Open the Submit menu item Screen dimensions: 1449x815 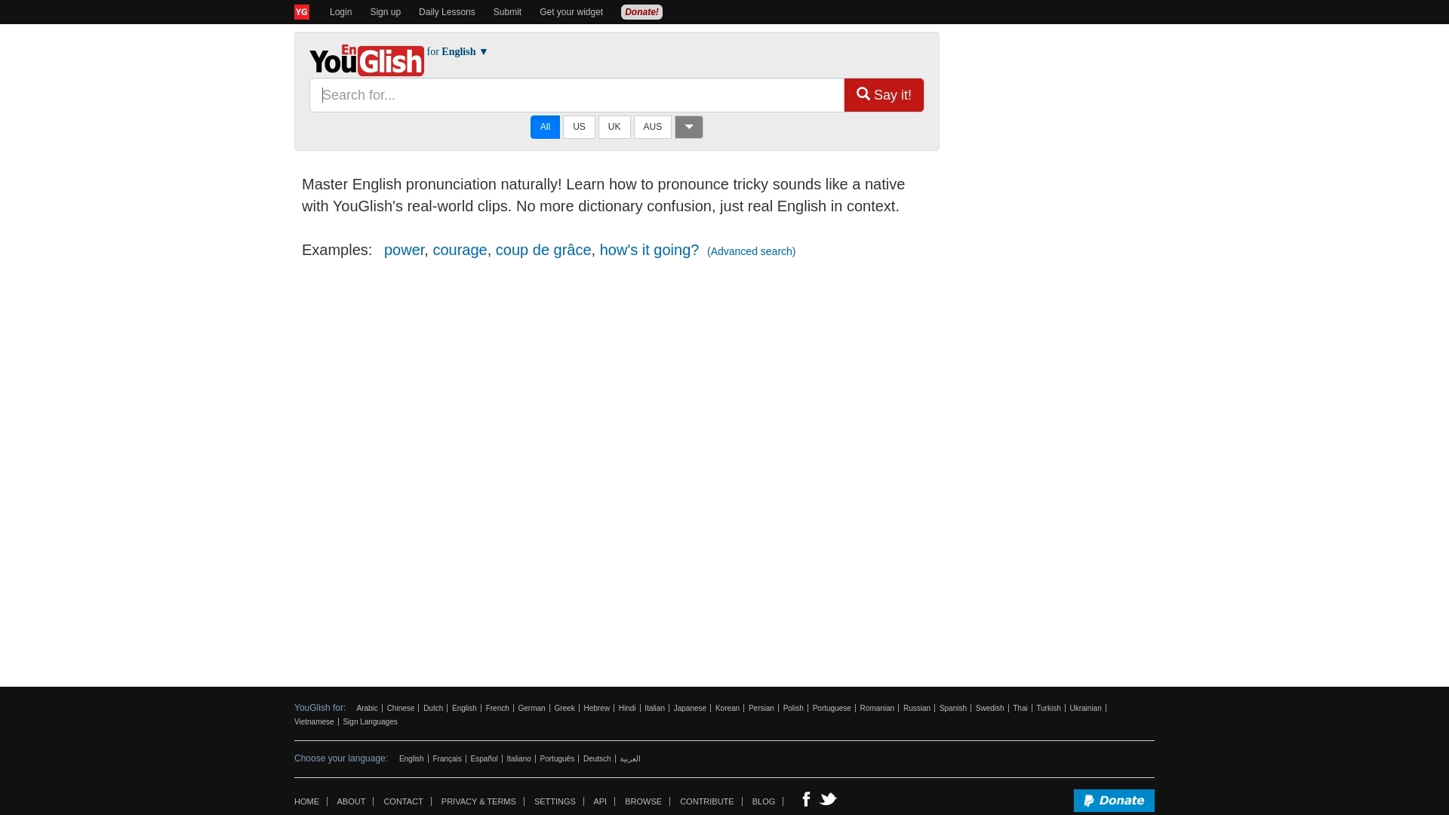[x=507, y=12]
